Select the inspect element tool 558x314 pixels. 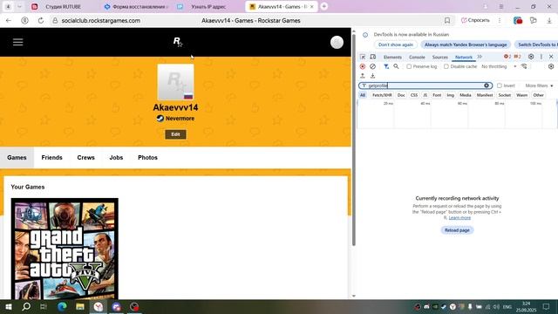pyautogui.click(x=363, y=57)
